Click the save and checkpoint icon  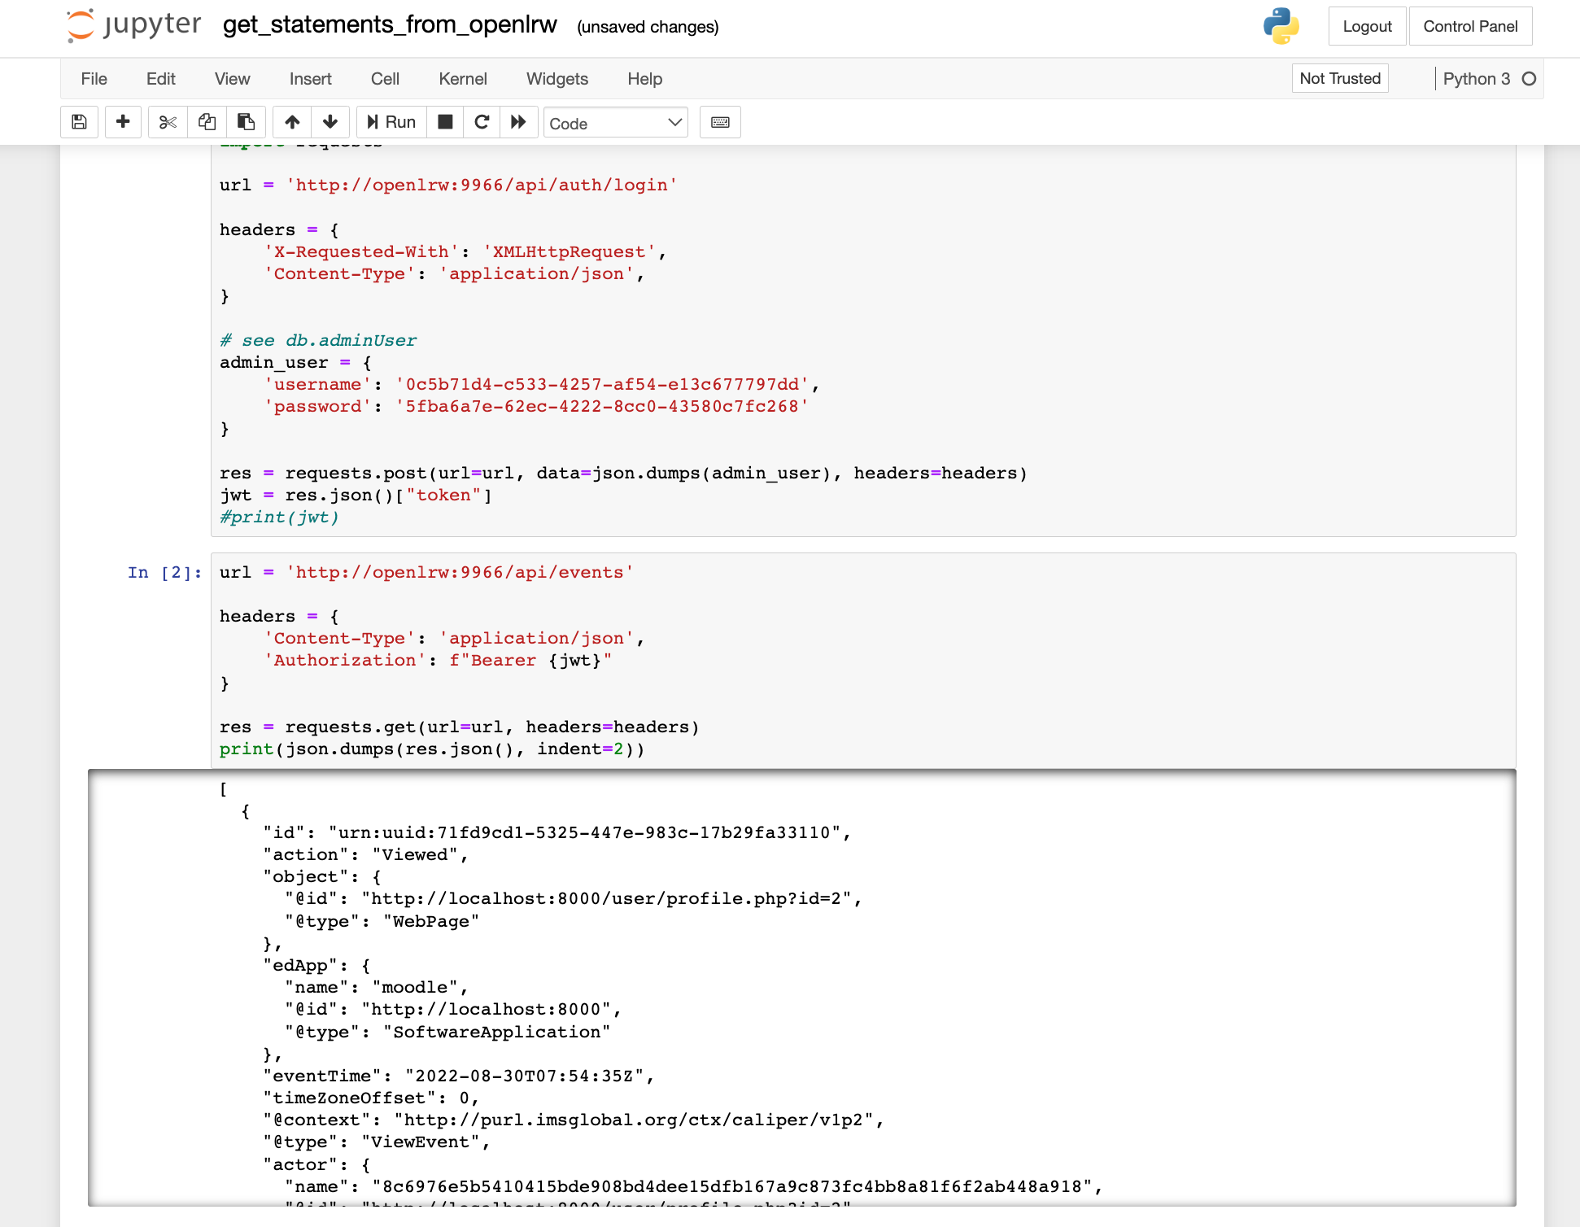tap(79, 122)
